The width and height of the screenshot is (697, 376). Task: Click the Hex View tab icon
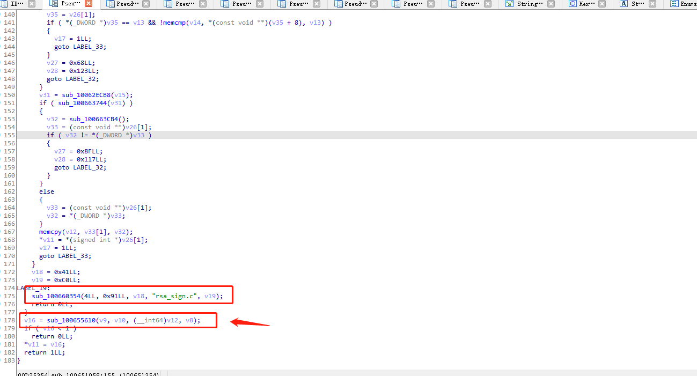click(x=573, y=4)
